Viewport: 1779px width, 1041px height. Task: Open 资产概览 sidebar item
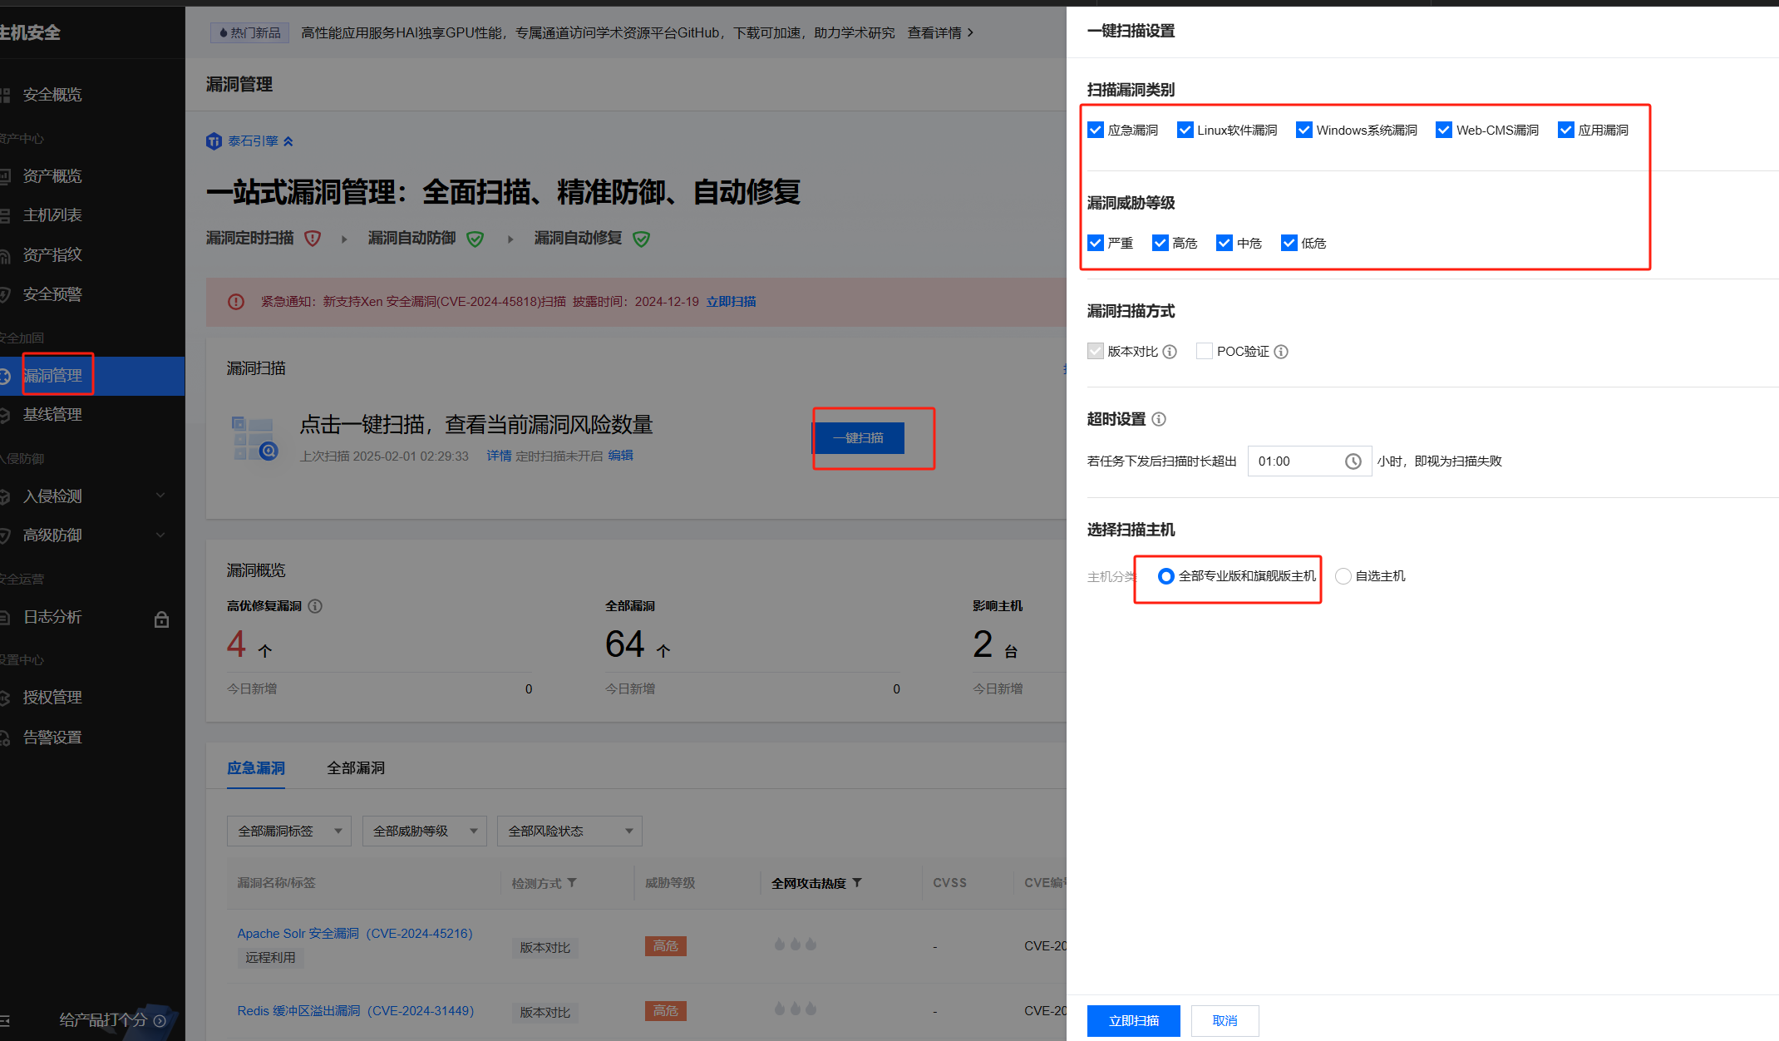point(52,176)
